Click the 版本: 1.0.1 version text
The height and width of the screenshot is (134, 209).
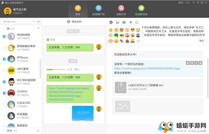[184, 2]
